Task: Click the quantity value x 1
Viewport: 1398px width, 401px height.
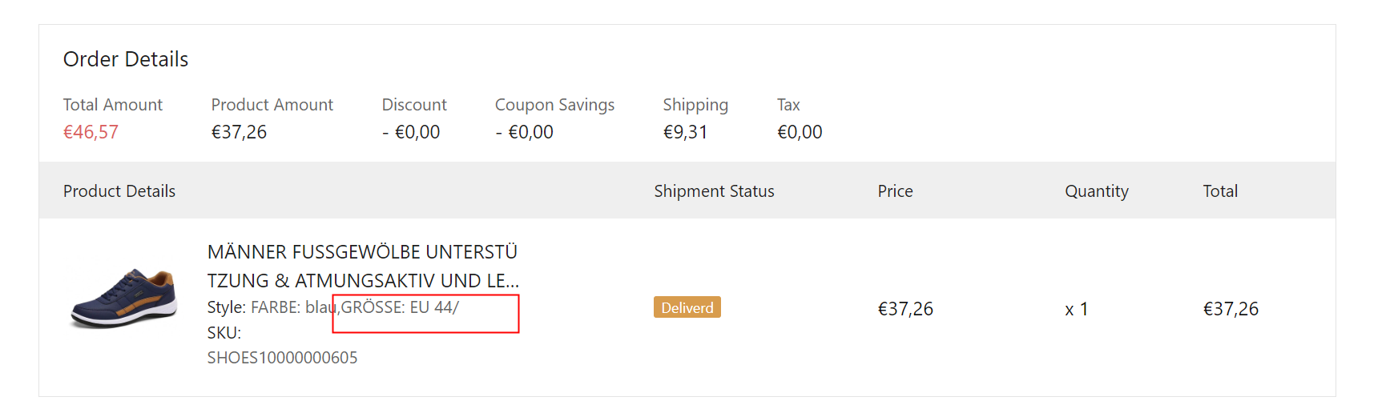Action: pyautogui.click(x=1076, y=309)
